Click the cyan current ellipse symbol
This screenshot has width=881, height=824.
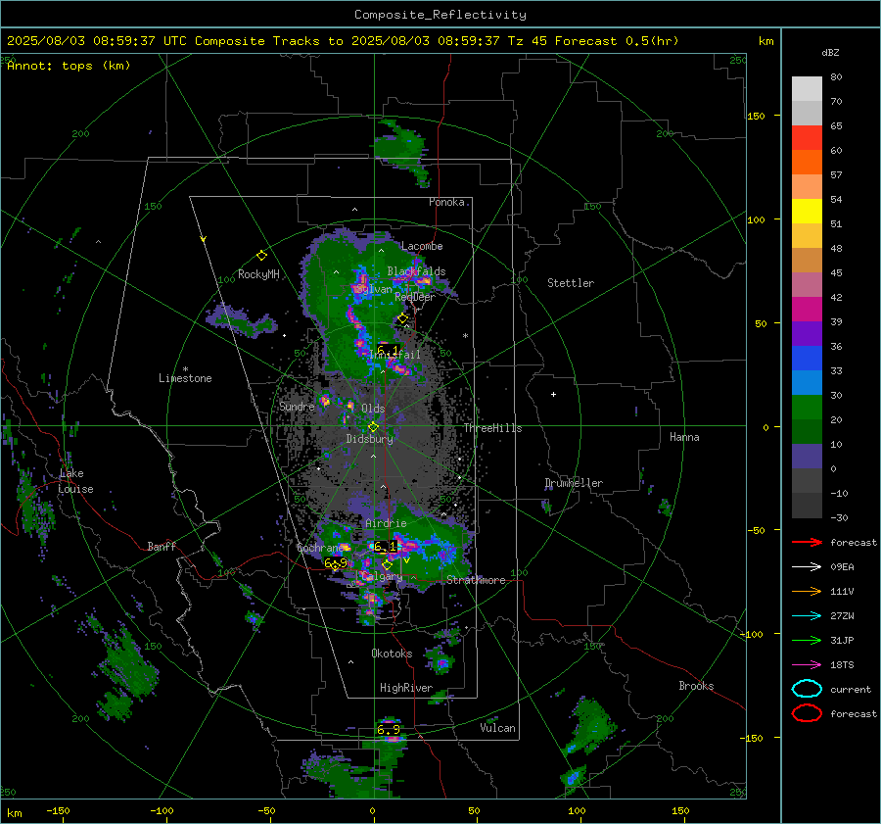pyautogui.click(x=807, y=689)
